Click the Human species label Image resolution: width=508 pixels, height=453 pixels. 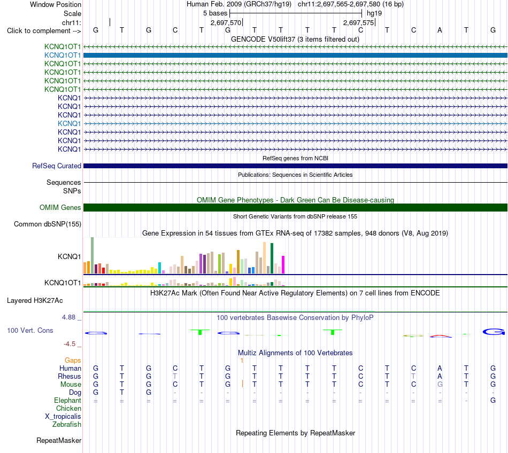point(70,368)
